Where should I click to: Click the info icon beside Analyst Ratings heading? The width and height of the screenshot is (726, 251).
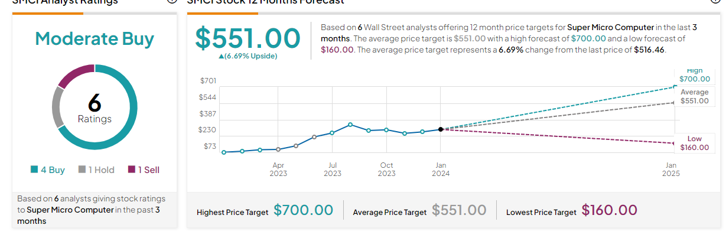point(172,1)
